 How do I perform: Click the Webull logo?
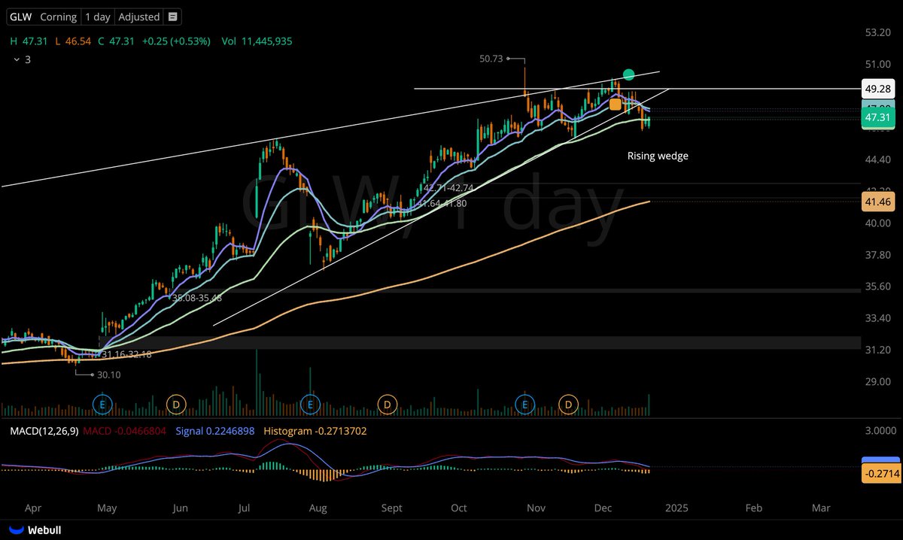pyautogui.click(x=35, y=530)
